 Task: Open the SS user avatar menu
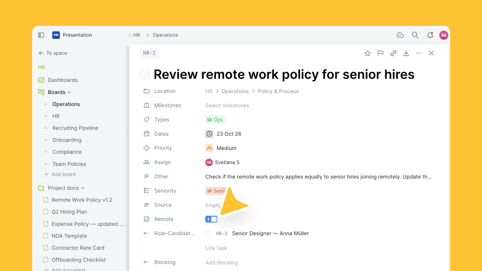click(x=444, y=35)
